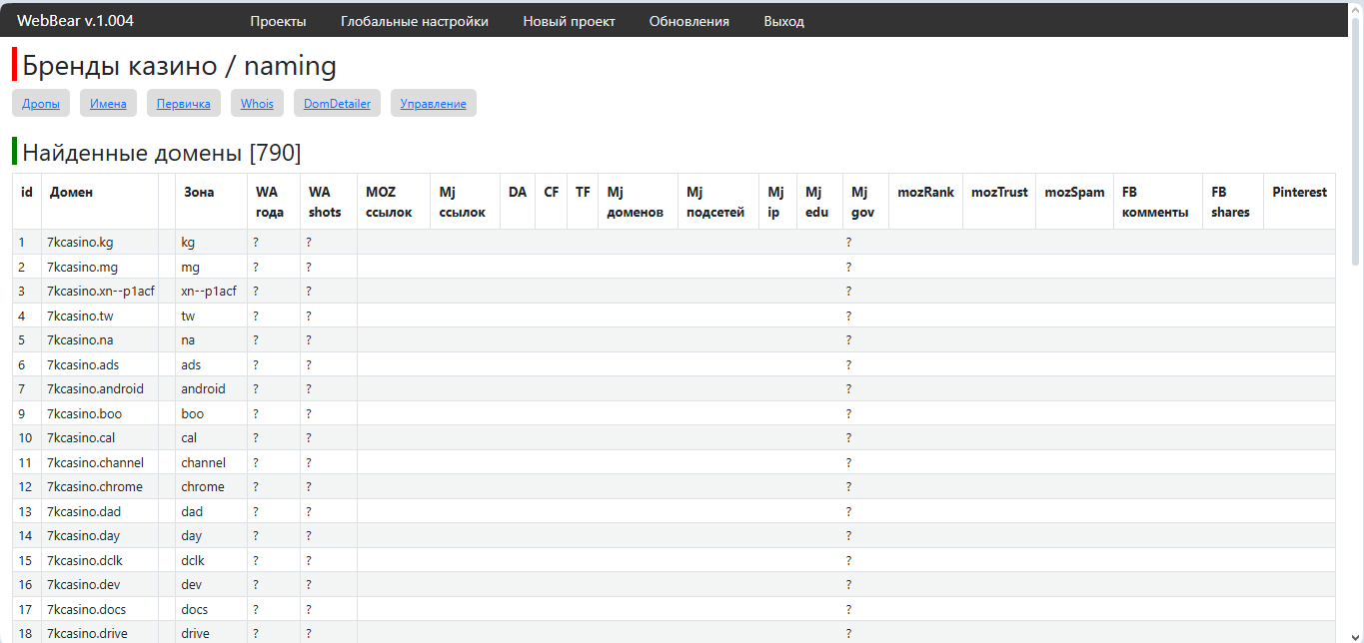Viewport: 1364px width, 643px height.
Task: Select the domain 7kcasino.channel
Action: tap(95, 462)
